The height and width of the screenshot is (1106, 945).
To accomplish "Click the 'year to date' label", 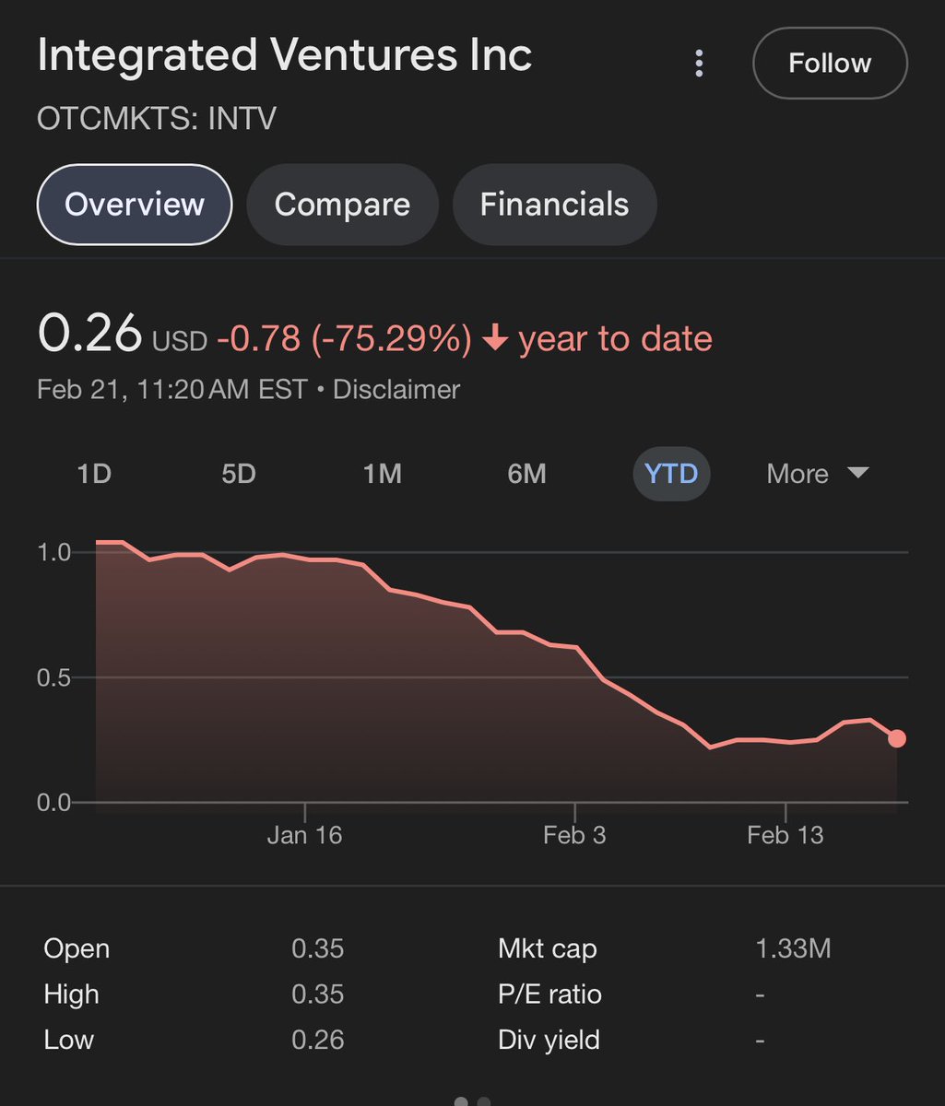I will tap(616, 339).
